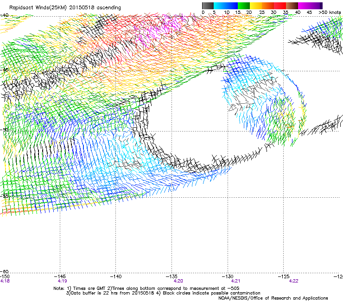Click the '-140' longitude label

116,276
